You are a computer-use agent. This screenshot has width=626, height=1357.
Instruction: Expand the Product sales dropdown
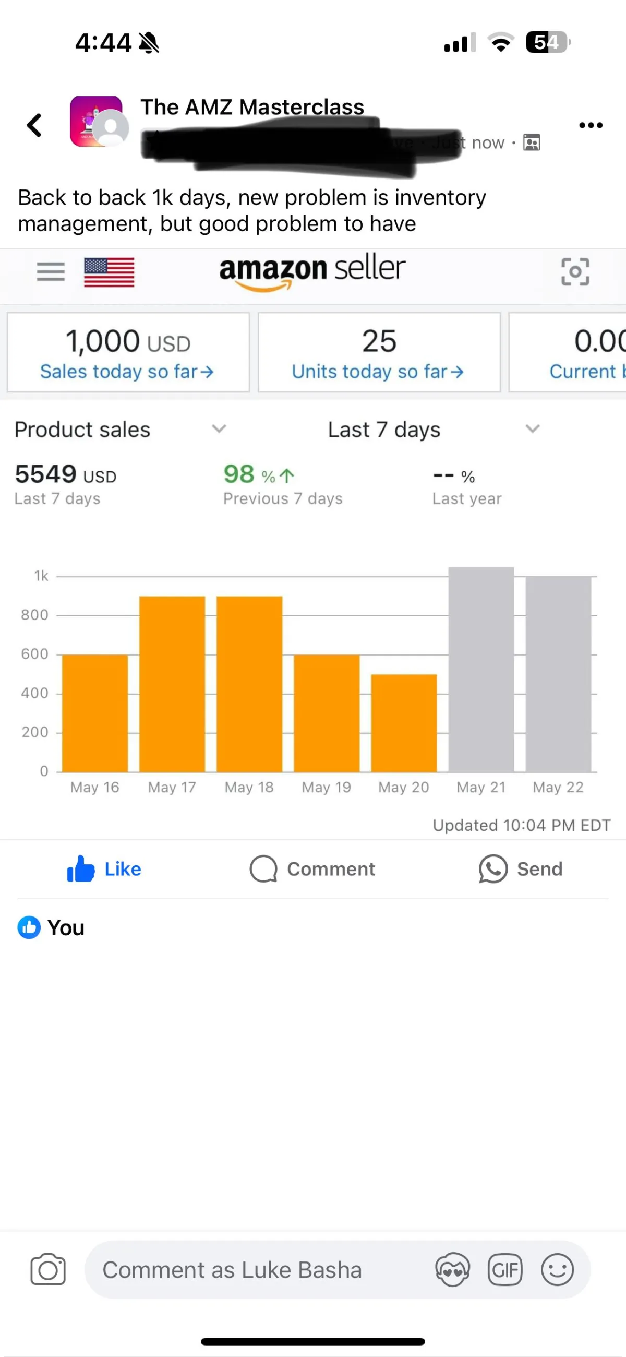pyautogui.click(x=121, y=430)
